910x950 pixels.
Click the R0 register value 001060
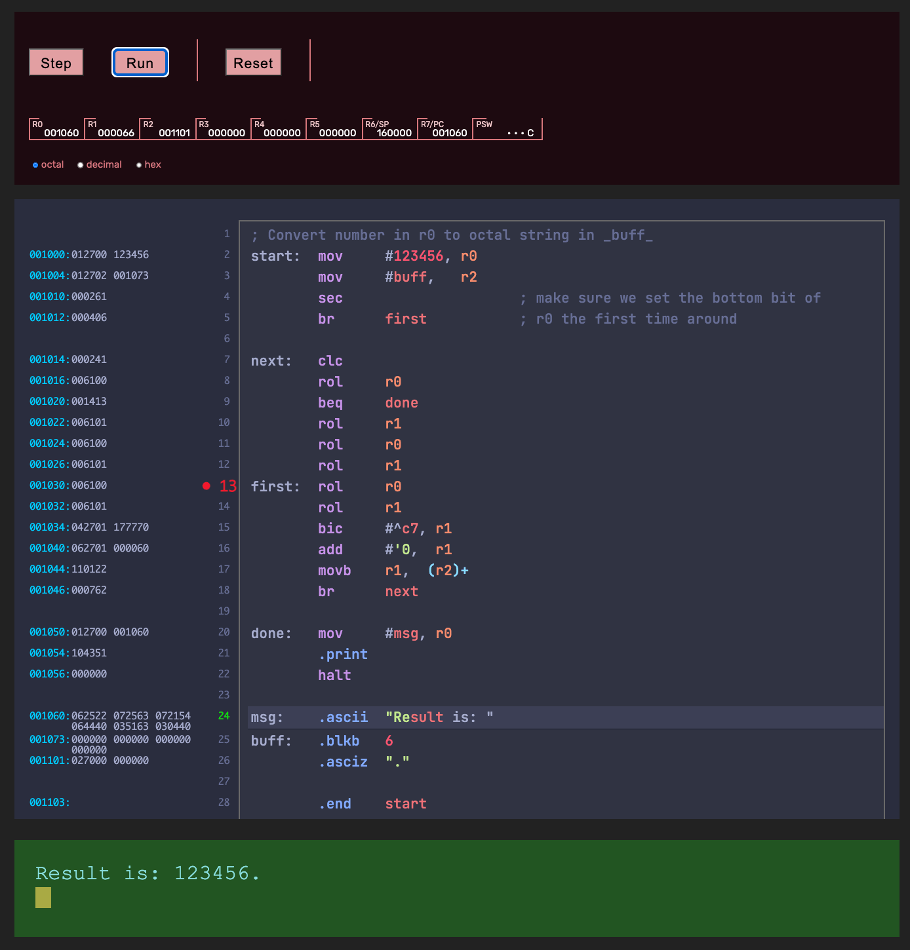[x=61, y=133]
